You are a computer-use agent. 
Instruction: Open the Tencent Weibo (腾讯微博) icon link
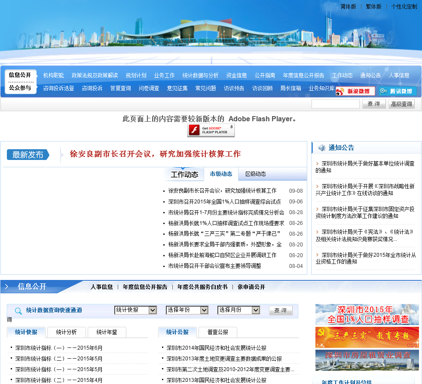[398, 91]
